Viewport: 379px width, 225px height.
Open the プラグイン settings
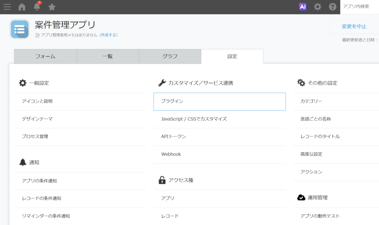pos(219,101)
